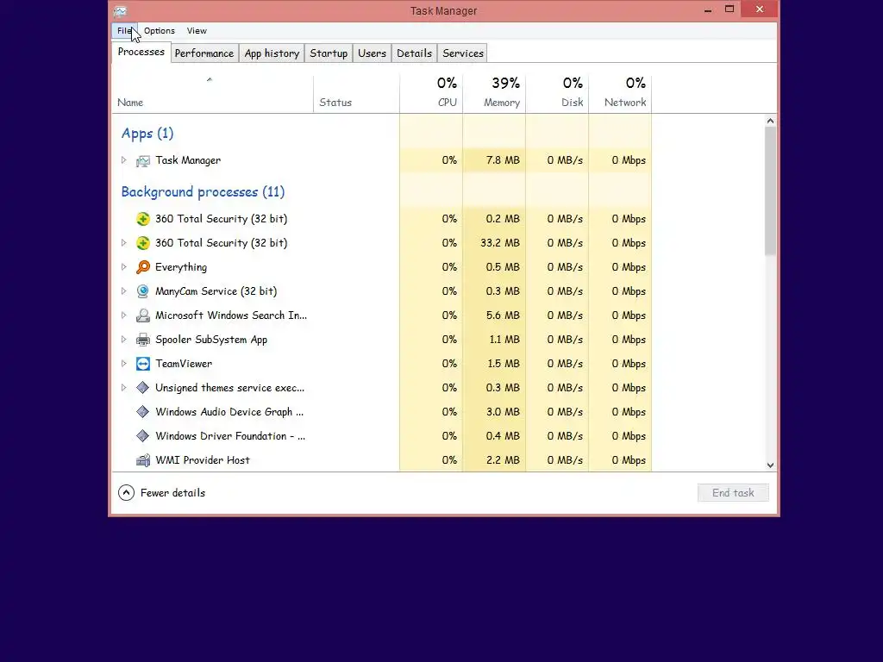The image size is (883, 662).
Task: Click the WMI Provider Host icon
Action: coord(143,460)
